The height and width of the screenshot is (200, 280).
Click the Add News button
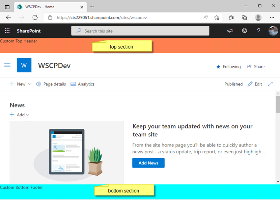[x=148, y=163]
